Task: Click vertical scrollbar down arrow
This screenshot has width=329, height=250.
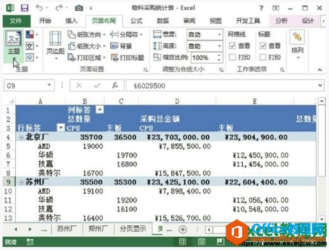Action: [x=321, y=219]
